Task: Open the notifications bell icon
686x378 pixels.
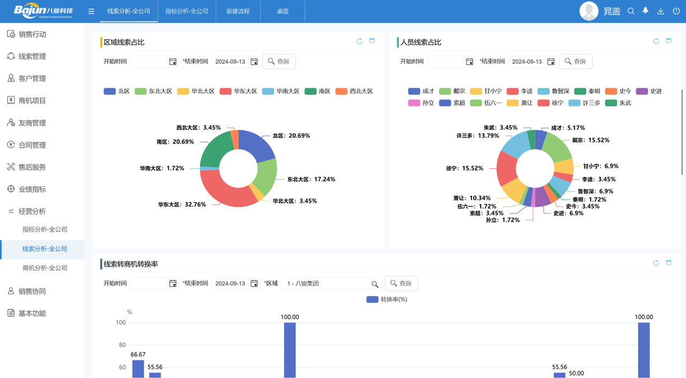Action: coord(645,11)
